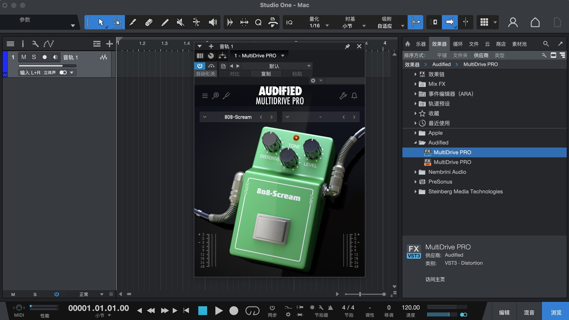Screen dimensions: 569x320
Task: Toggle the plugin power bypass button
Action: pyautogui.click(x=200, y=66)
